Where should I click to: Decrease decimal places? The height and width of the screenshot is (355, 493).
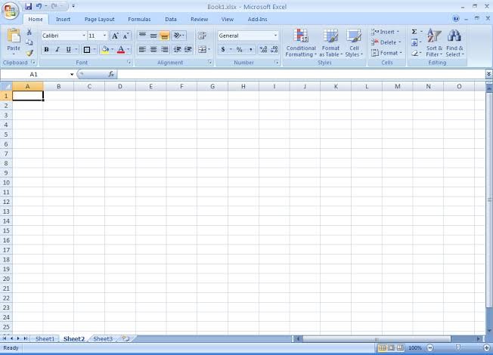click(274, 50)
